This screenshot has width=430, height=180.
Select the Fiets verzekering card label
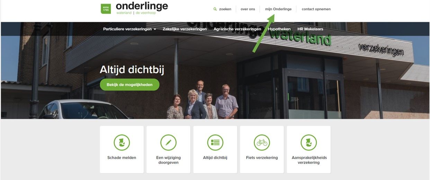click(x=262, y=157)
